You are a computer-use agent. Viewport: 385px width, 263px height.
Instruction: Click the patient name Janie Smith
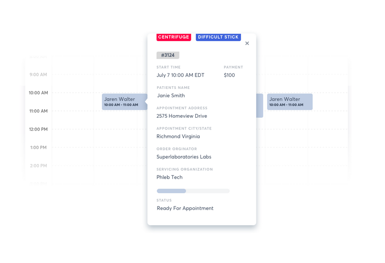pos(171,95)
